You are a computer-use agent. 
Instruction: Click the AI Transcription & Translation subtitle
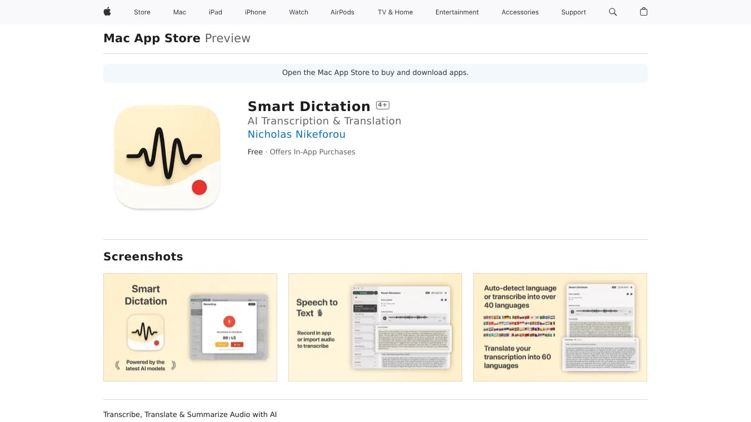(324, 121)
